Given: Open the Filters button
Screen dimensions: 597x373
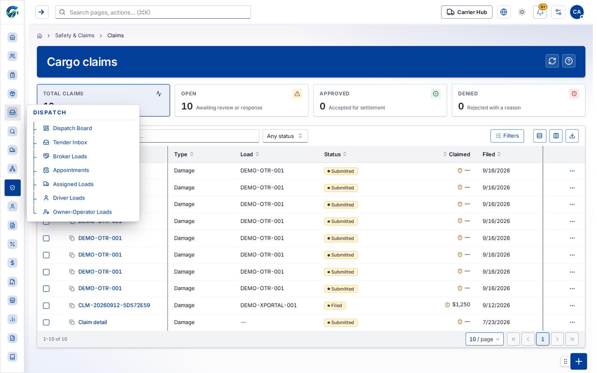Looking at the screenshot, I should click(x=507, y=136).
